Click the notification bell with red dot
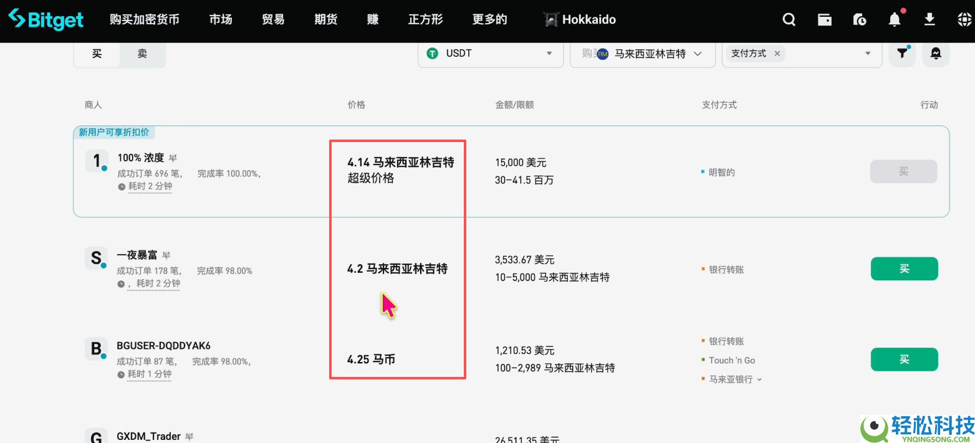The height and width of the screenshot is (443, 975). pos(894,20)
